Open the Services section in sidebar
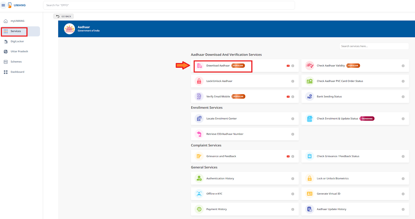Screen dimensions: 415x219 [16, 31]
